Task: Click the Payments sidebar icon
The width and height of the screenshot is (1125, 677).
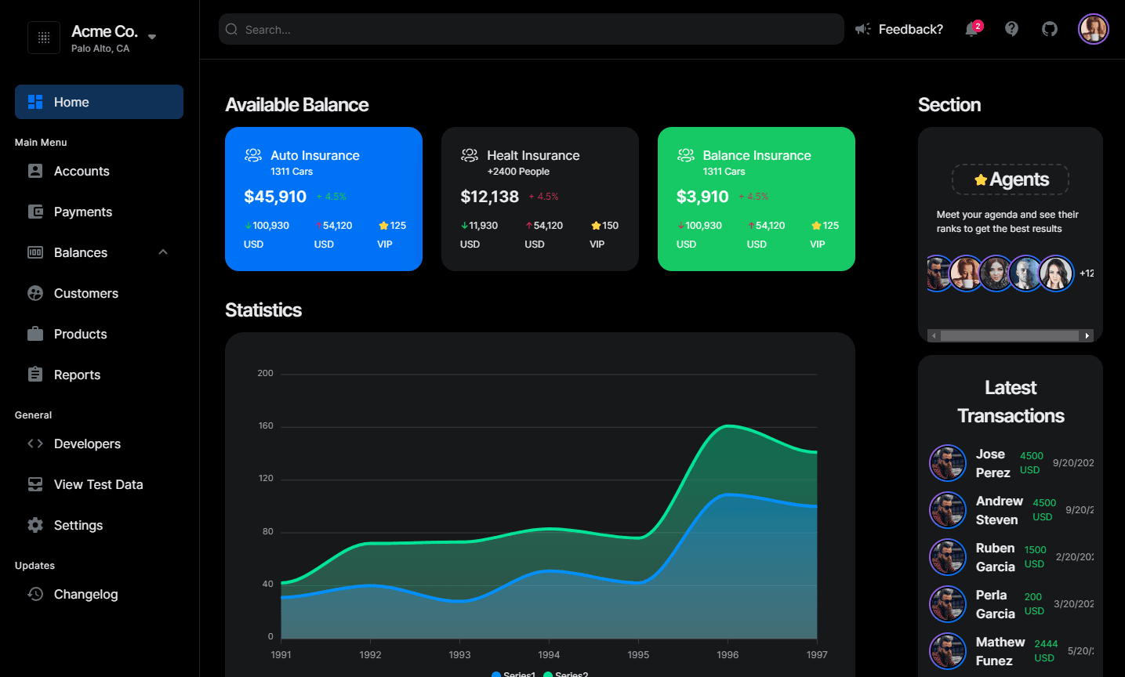Action: coord(35,212)
